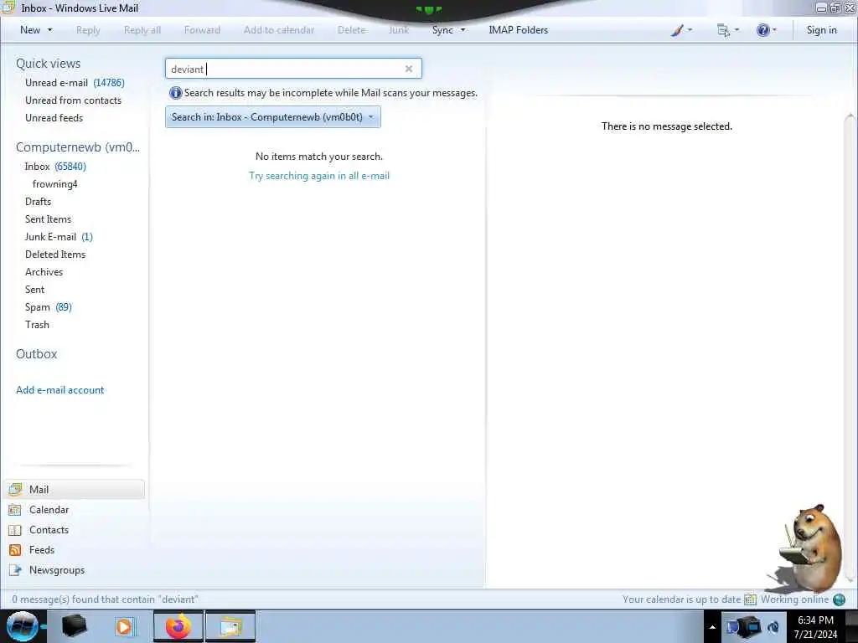The image size is (858, 643).
Task: Click the Newsgroups document icon
Action: point(15,570)
